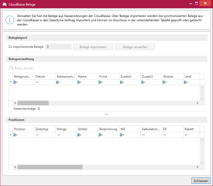The width and height of the screenshot is (213, 186).
Task: Close the dialog with Schliessen button
Action: tap(201, 181)
